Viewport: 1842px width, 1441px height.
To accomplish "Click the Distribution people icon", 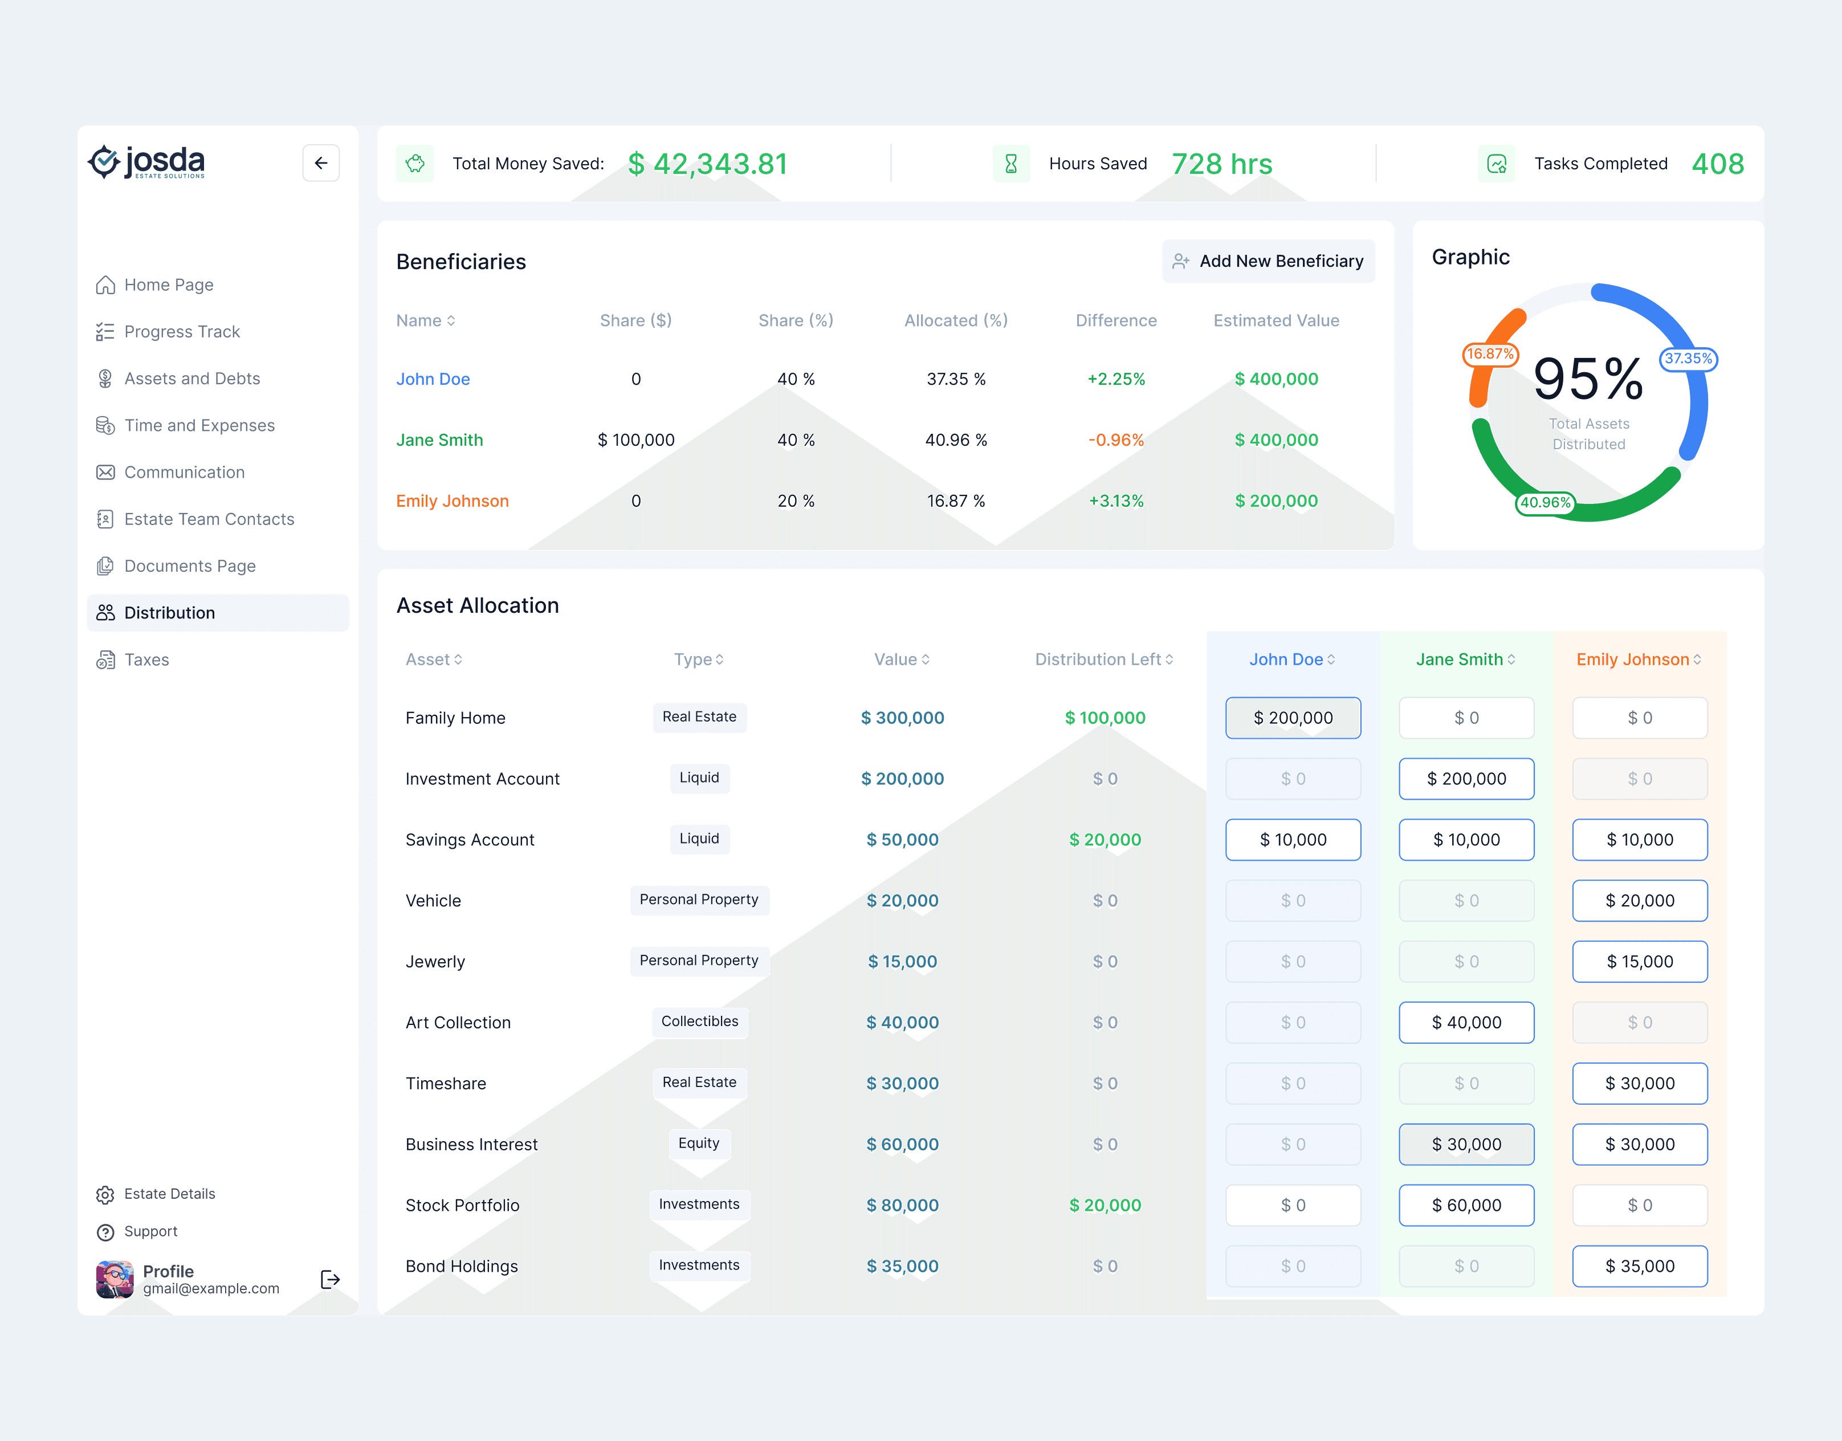I will [105, 613].
